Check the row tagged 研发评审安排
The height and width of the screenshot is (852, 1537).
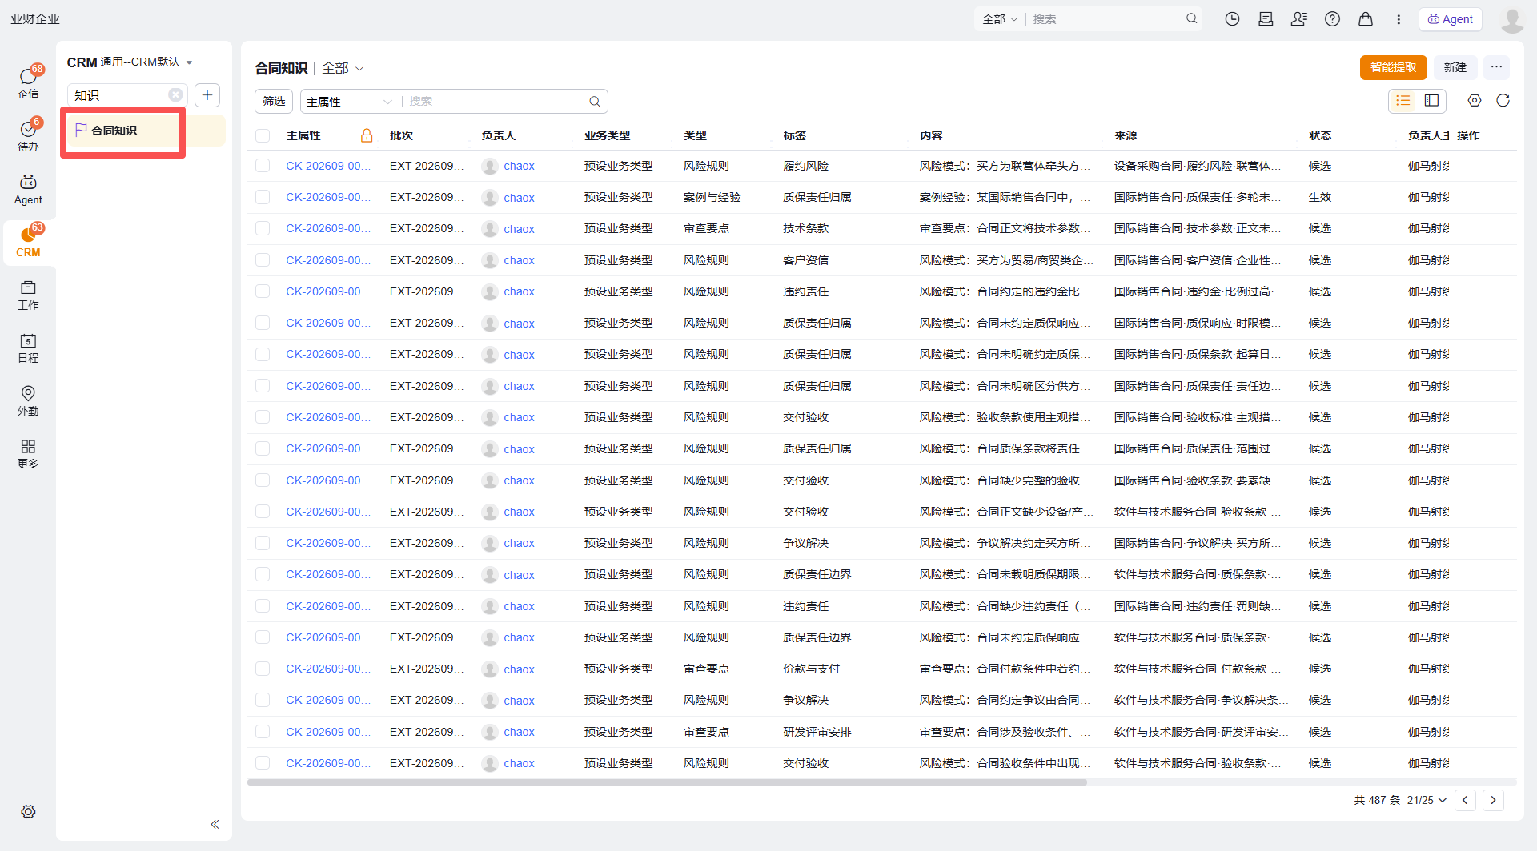(x=263, y=732)
